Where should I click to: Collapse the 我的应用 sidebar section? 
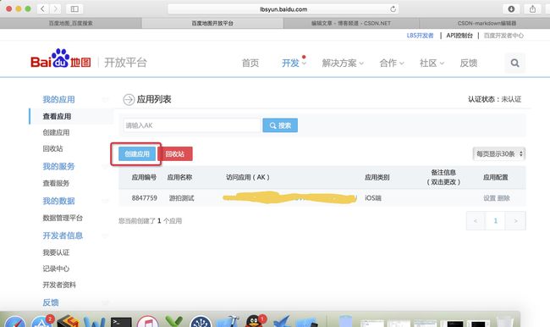58,99
